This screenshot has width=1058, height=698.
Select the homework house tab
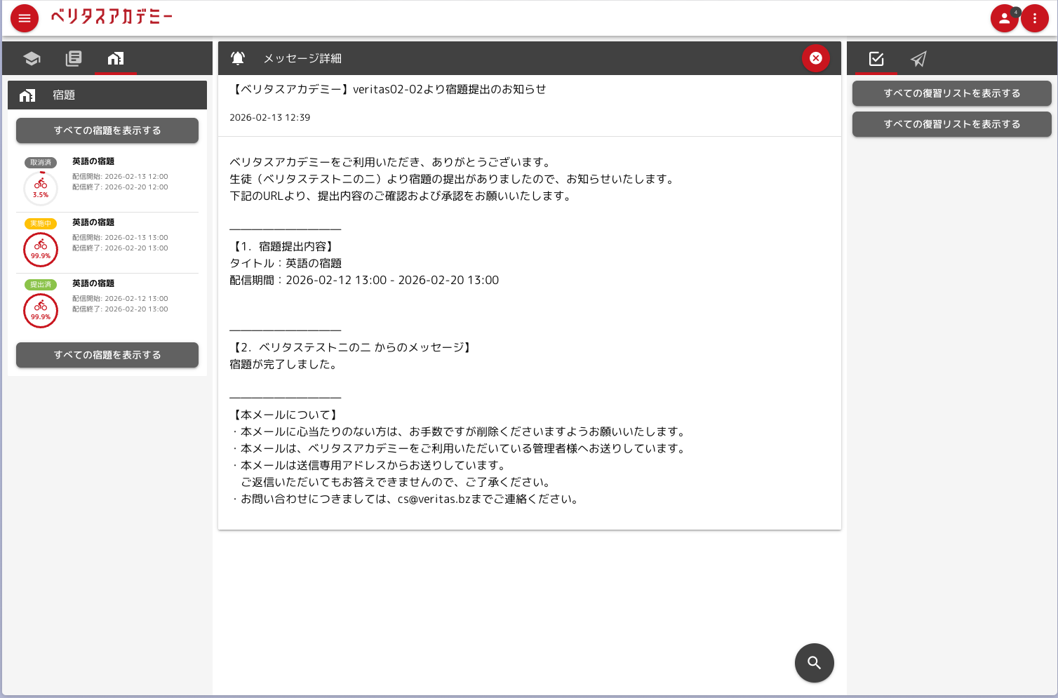click(116, 58)
